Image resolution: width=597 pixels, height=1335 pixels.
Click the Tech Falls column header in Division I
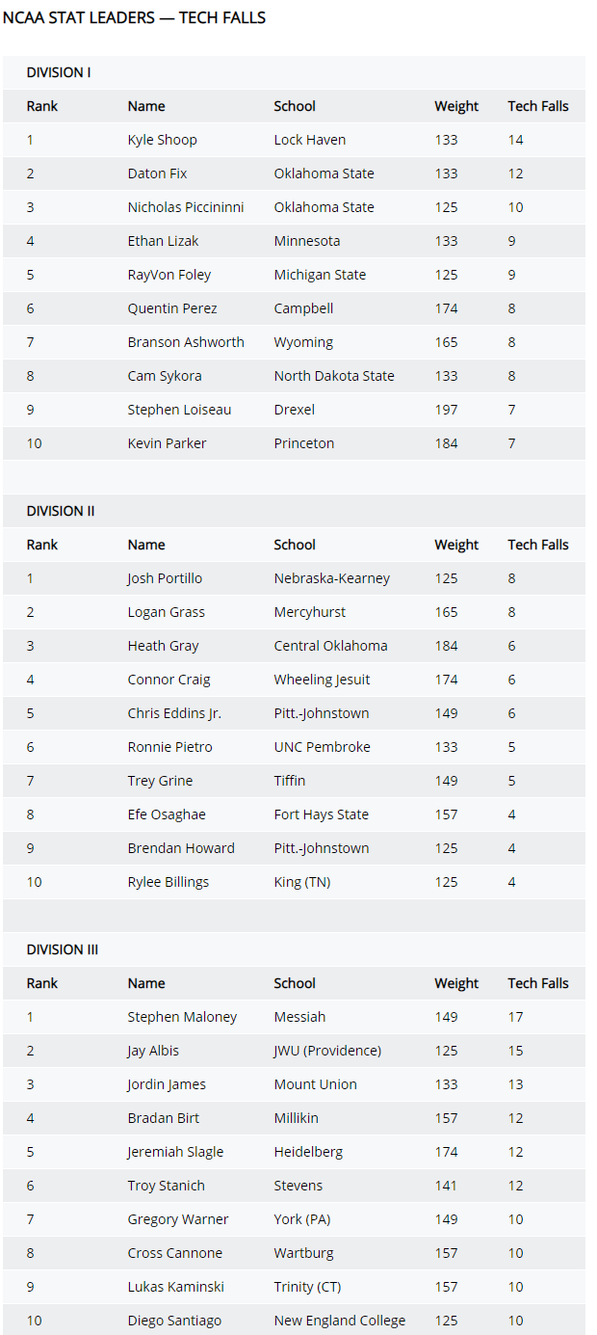(x=538, y=106)
